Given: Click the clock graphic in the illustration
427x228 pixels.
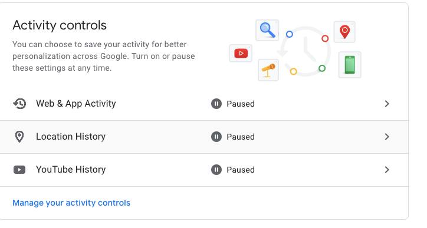Looking at the screenshot, I should [x=305, y=51].
